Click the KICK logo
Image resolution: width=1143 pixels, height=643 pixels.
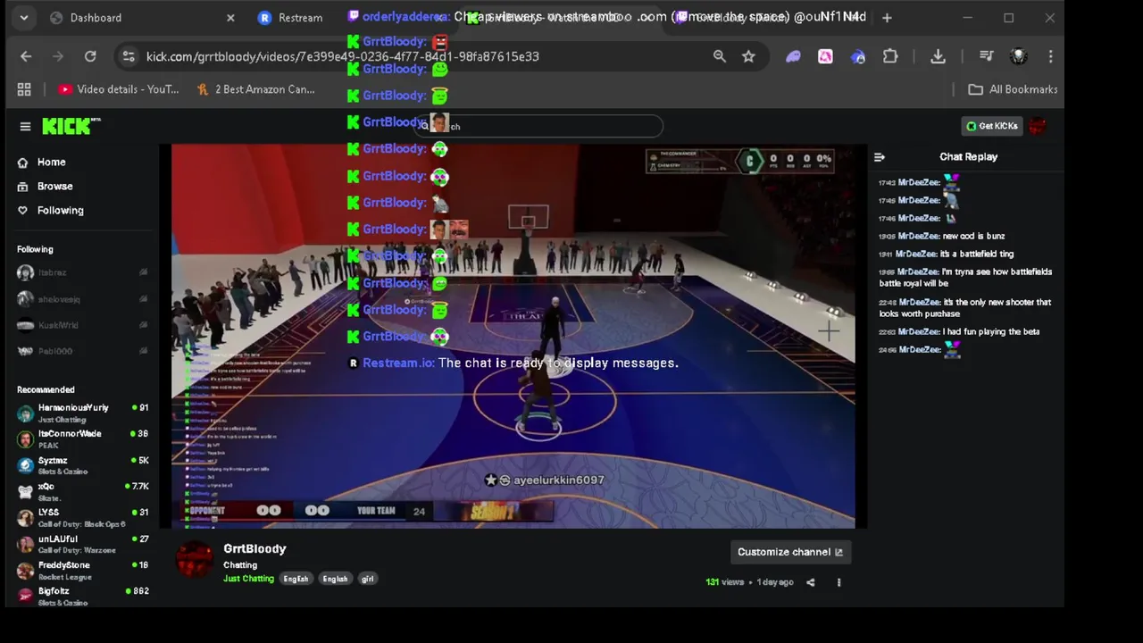(71, 126)
